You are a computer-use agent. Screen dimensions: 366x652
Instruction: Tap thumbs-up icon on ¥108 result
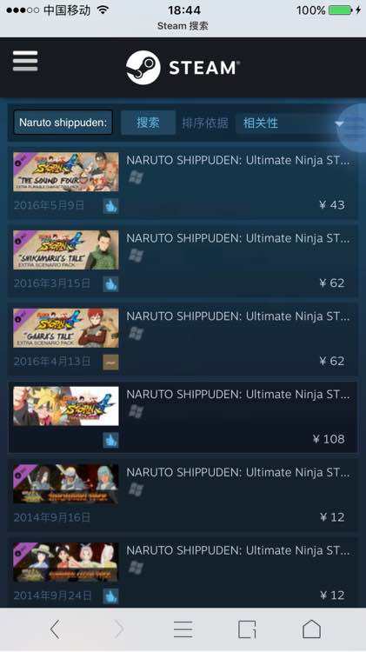110,440
